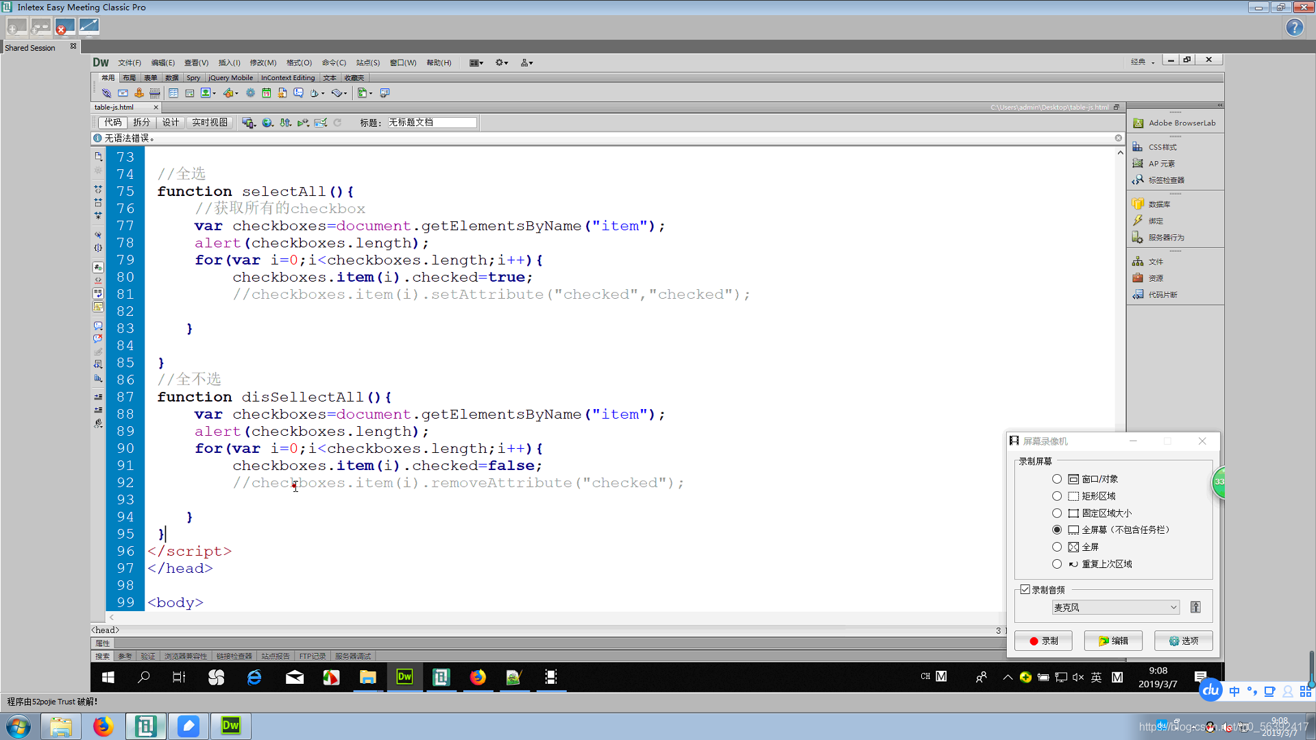Click the email link insert icon
Screen dimensions: 1316x740
point(123,93)
